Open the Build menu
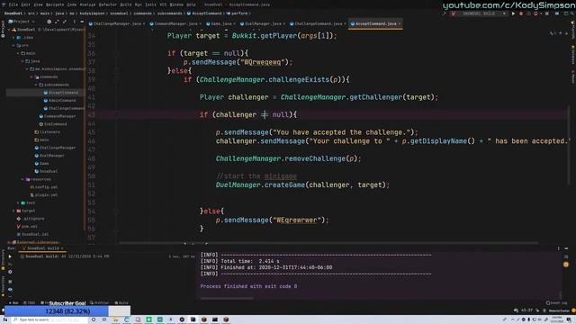The image size is (576, 324). tap(126, 4)
